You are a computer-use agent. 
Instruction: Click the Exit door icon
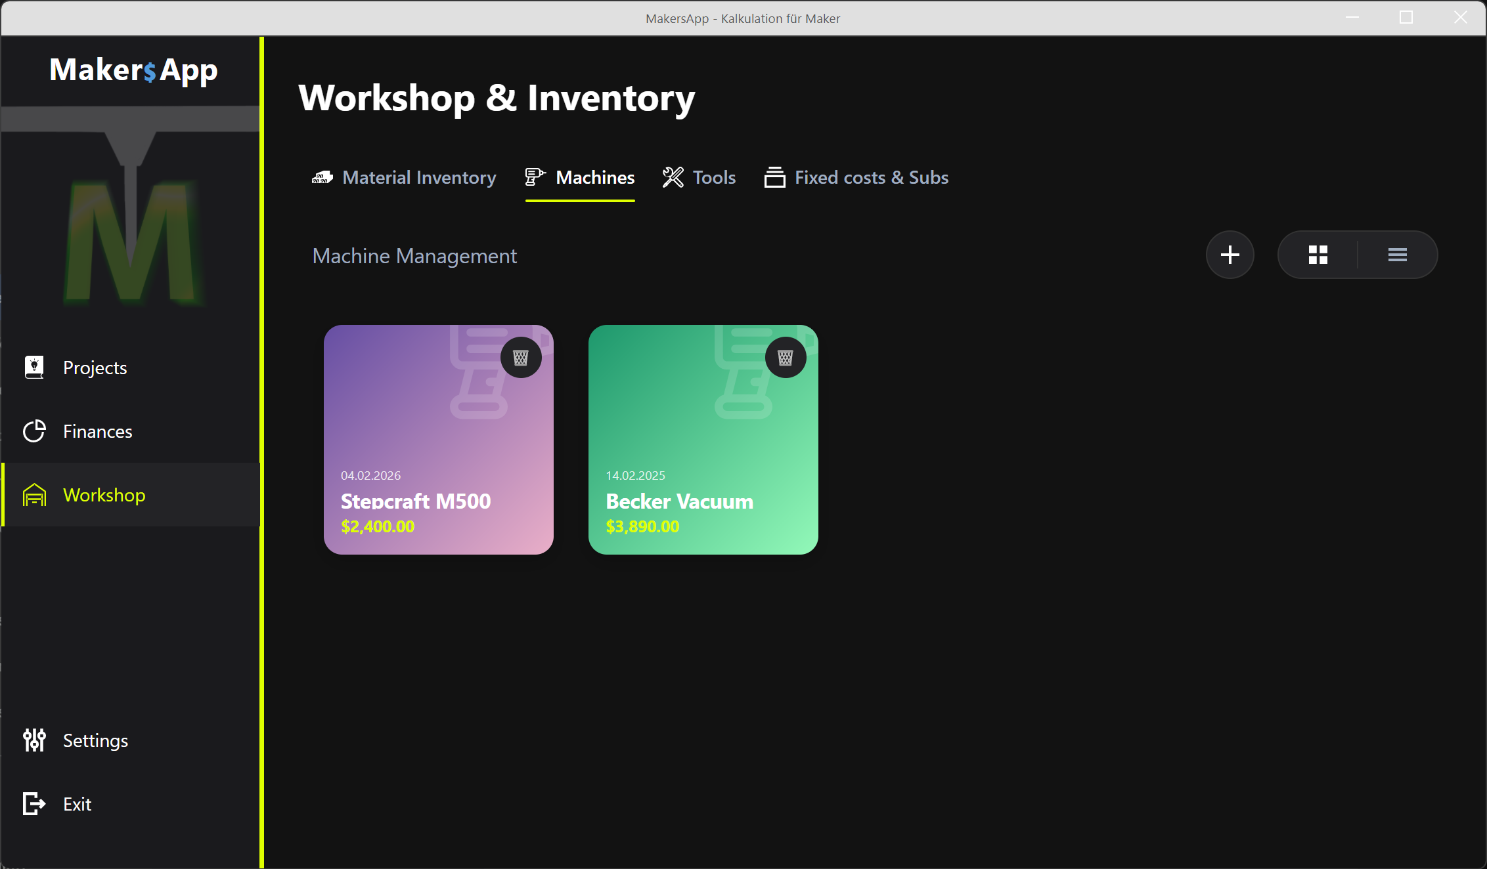click(x=34, y=804)
